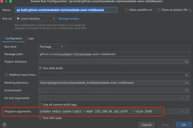Enable Store as project file checkbox

click(x=159, y=10)
